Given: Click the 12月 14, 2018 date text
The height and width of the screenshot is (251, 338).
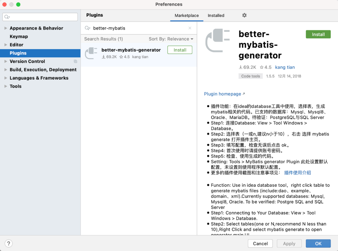Looking at the screenshot, I should pyautogui.click(x=289, y=76).
